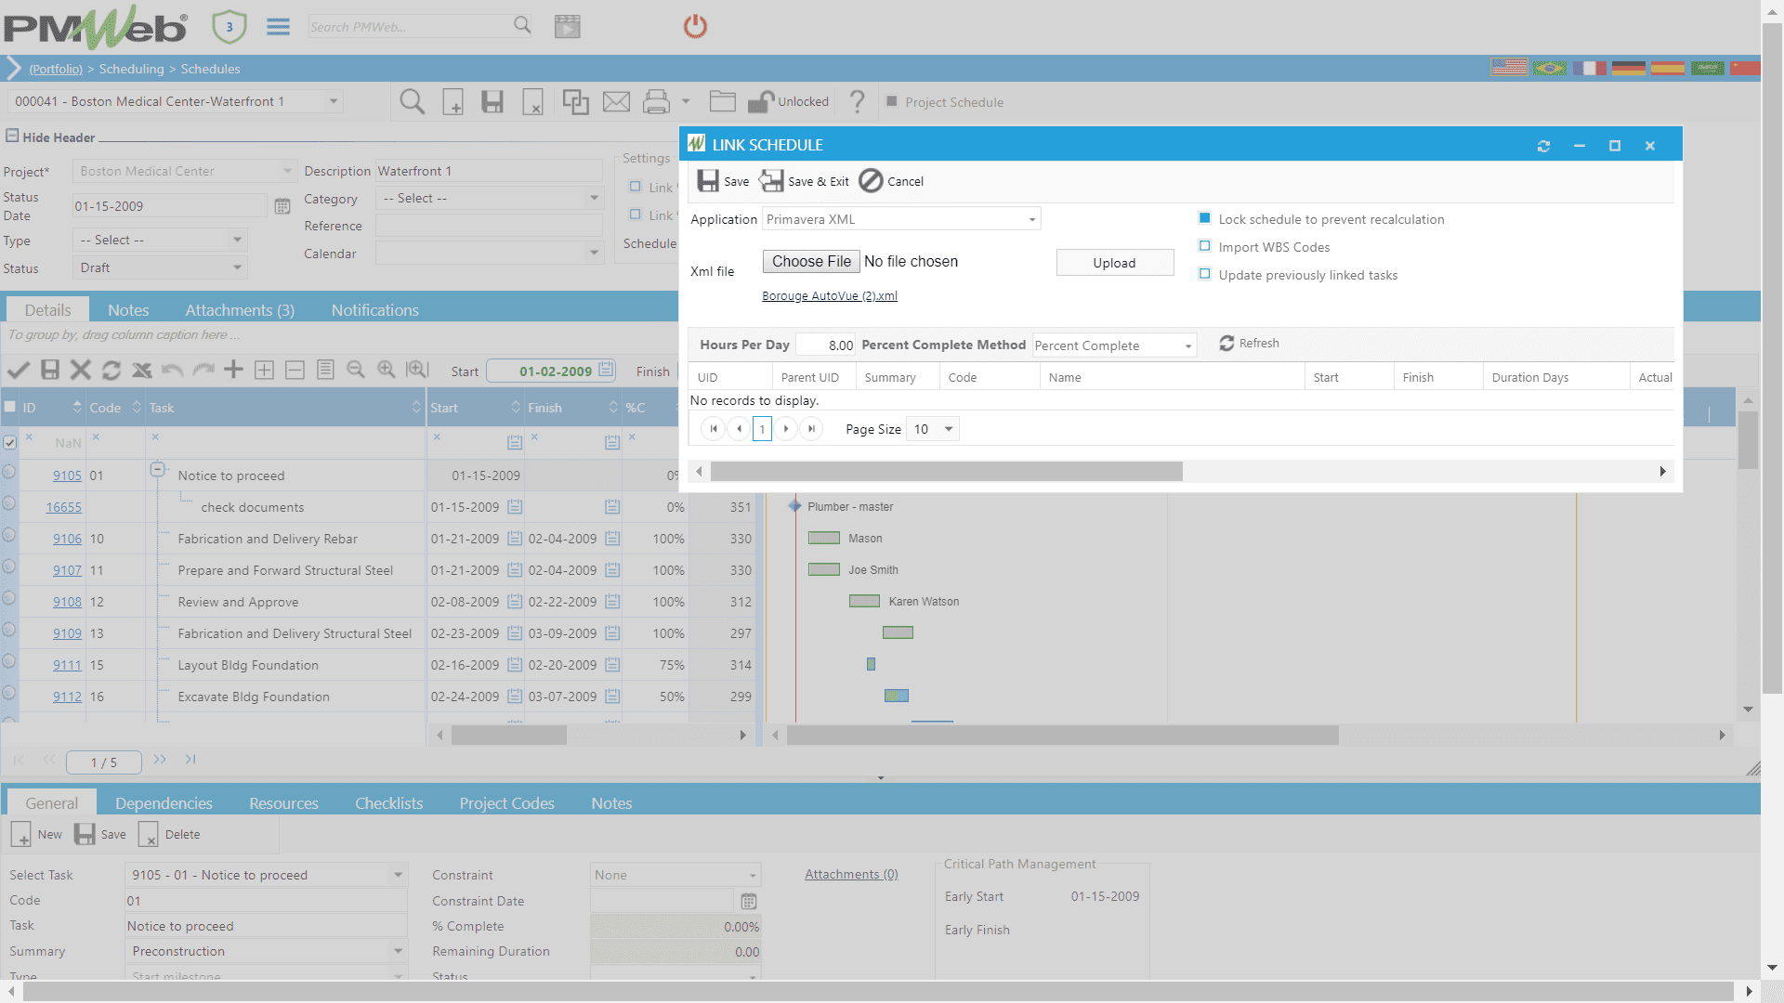Viewport: 1784px width, 1003px height.
Task: Switch to the Notes tab
Action: click(x=128, y=310)
